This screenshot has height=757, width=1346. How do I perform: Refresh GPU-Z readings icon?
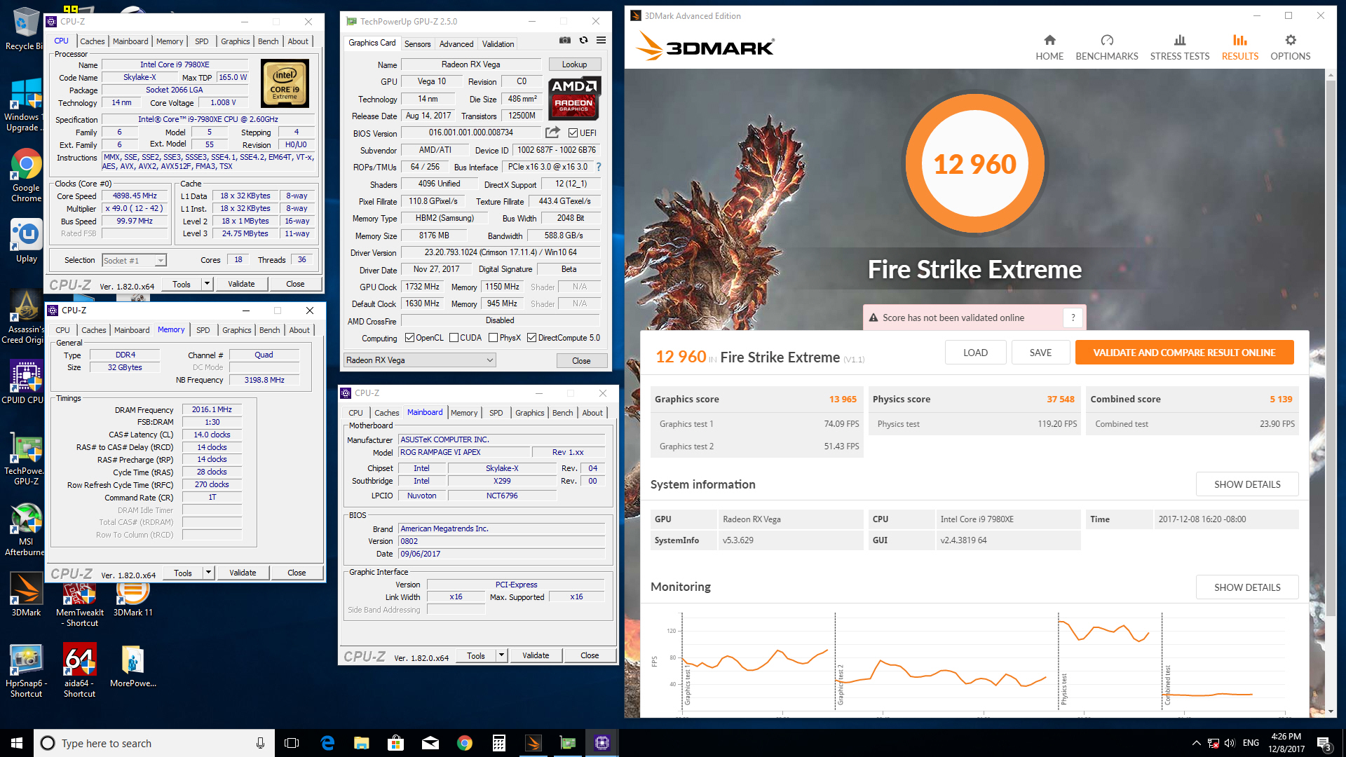coord(583,40)
